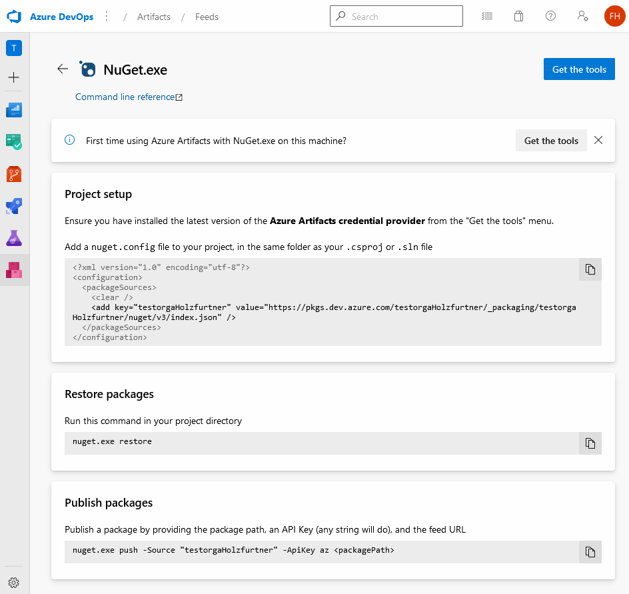
Task: Open organization settings gear
Action: click(13, 581)
